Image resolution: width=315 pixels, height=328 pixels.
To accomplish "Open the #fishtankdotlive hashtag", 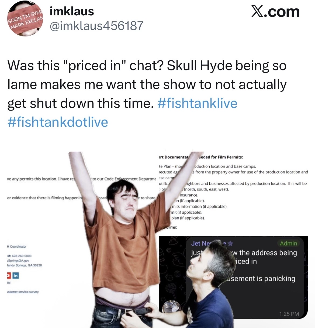I will [x=58, y=122].
